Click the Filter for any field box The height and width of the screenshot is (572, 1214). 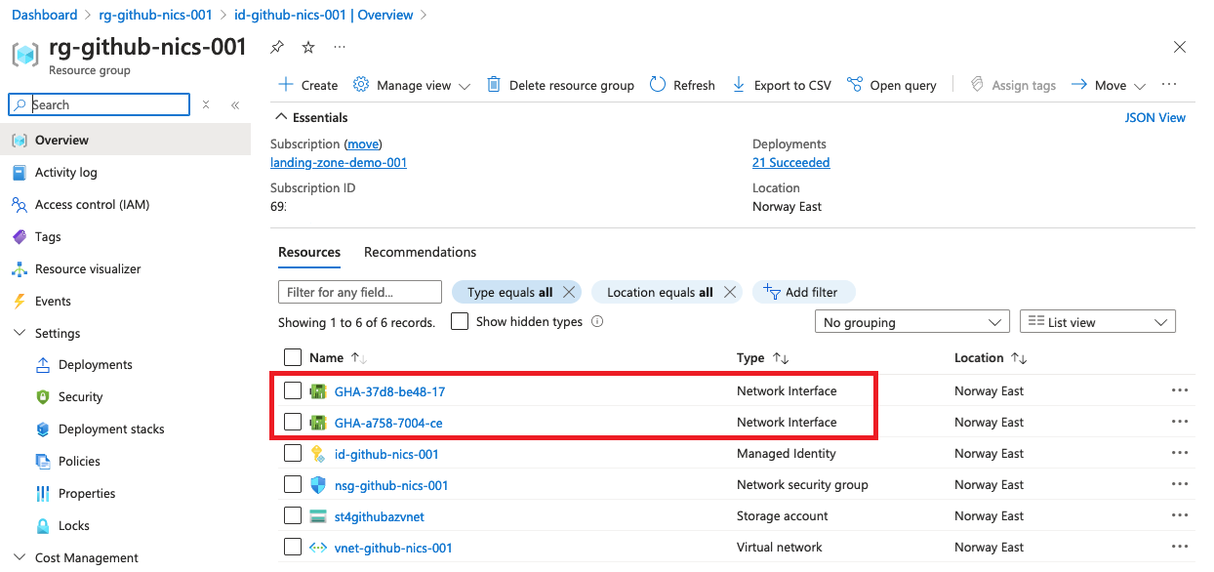(360, 292)
